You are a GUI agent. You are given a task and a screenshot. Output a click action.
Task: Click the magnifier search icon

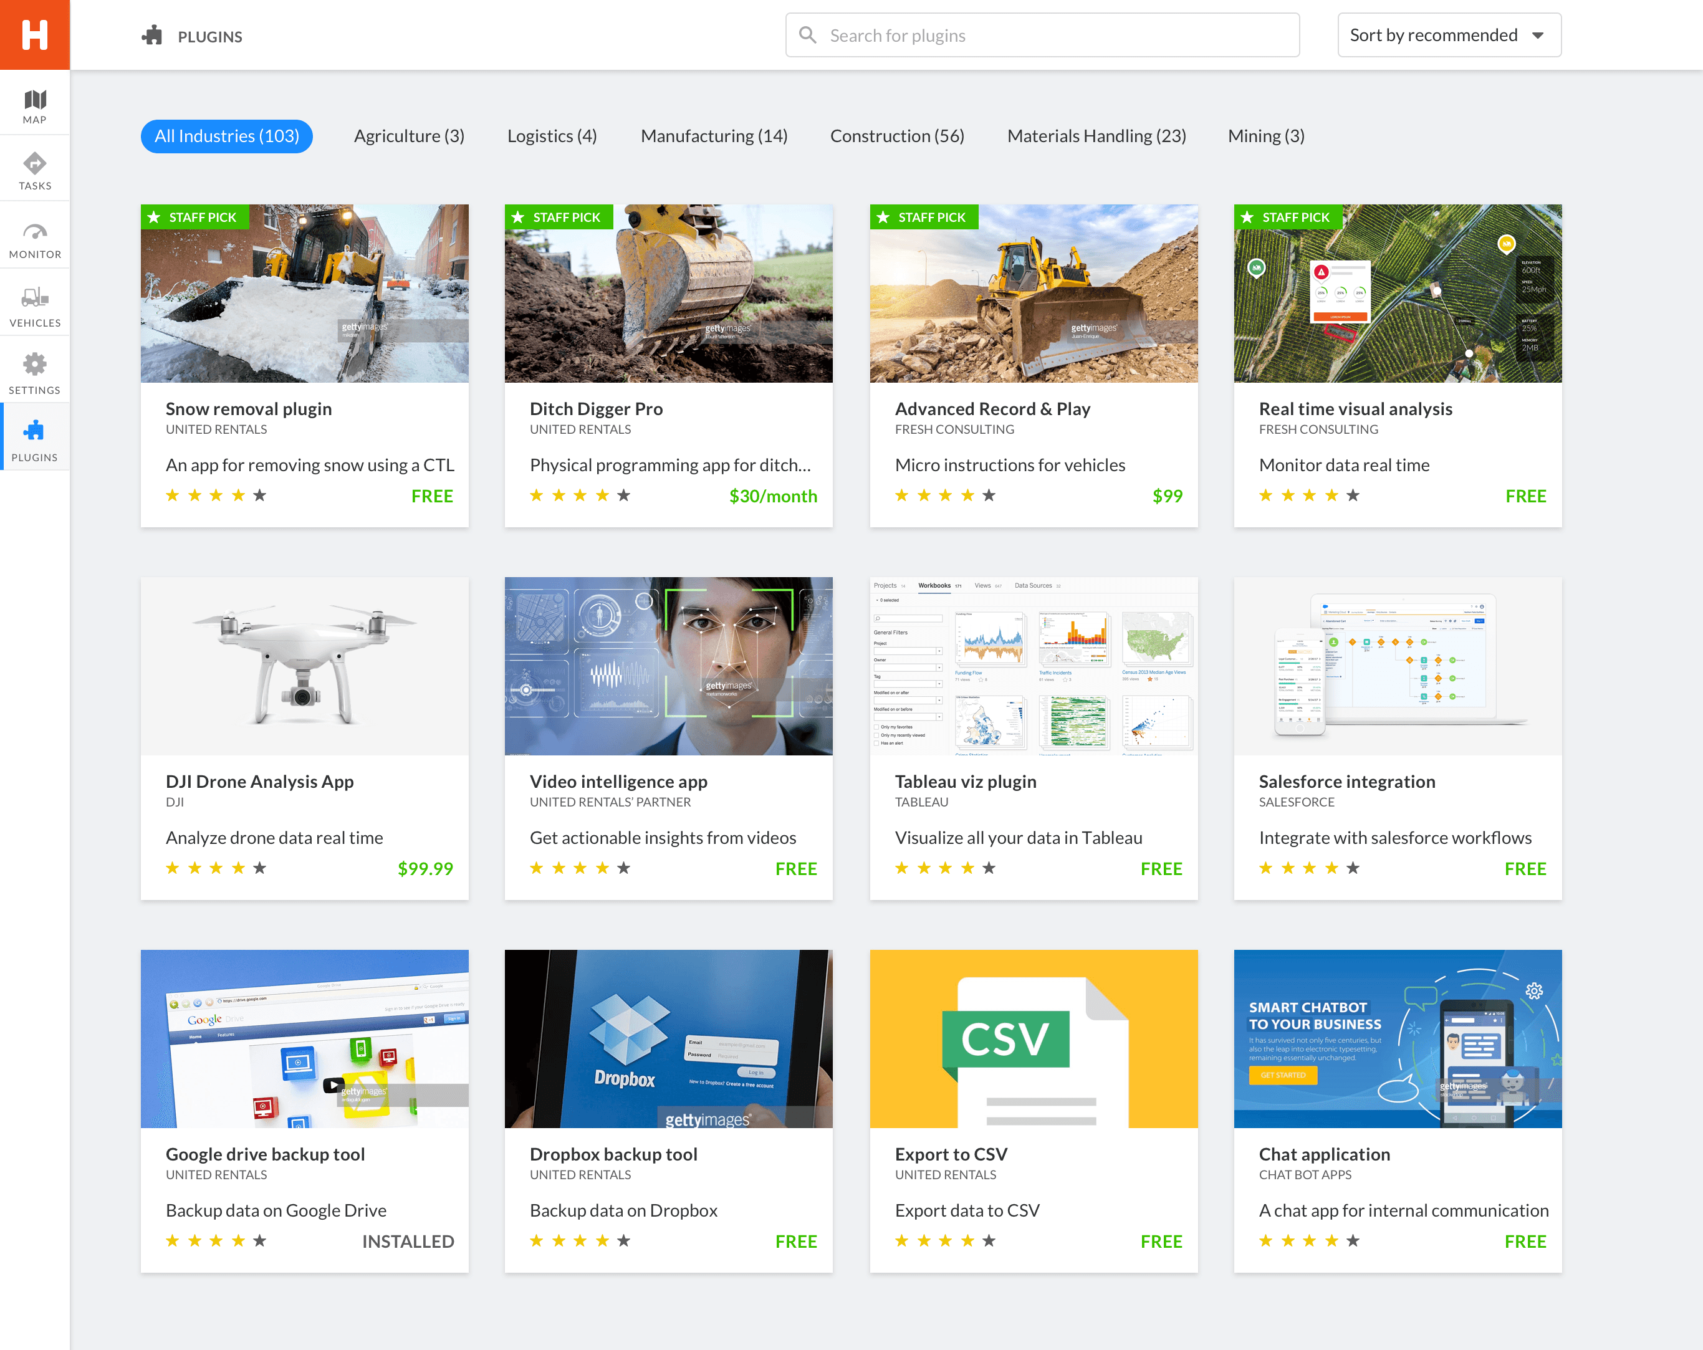click(807, 35)
